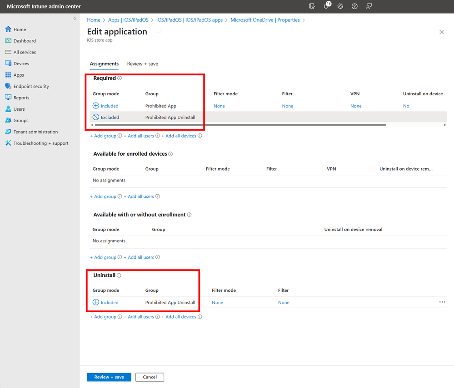
Task: Click the Required table horizontal scrollbar
Action: tap(240, 125)
